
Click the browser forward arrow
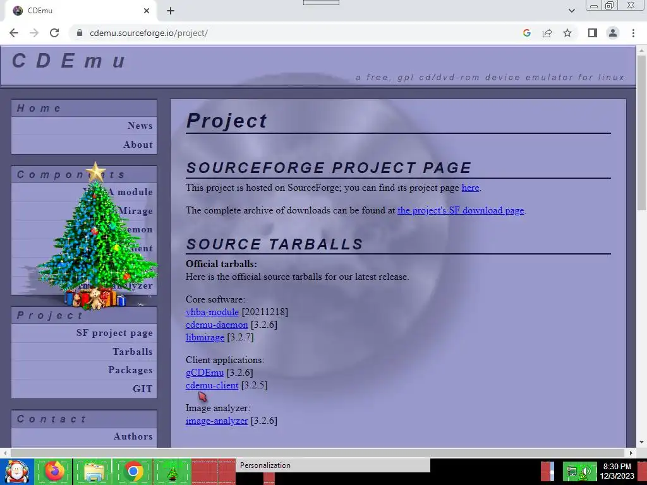tap(34, 33)
